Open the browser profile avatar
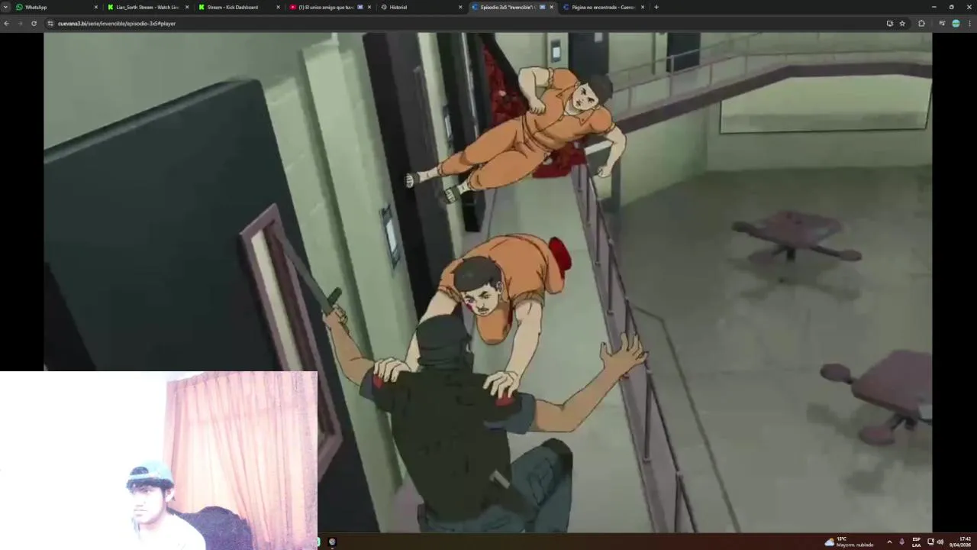 coord(956,24)
